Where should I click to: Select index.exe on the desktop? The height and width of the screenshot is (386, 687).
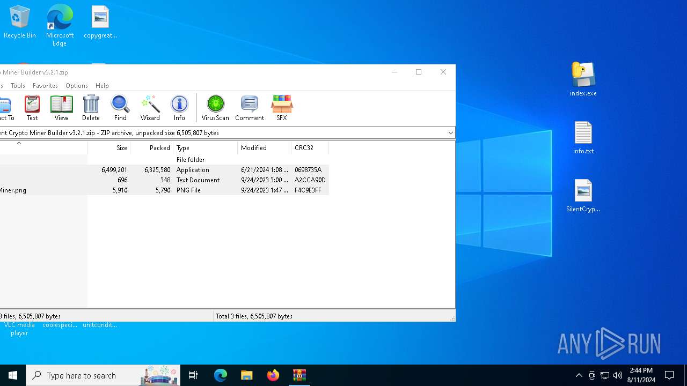583,79
